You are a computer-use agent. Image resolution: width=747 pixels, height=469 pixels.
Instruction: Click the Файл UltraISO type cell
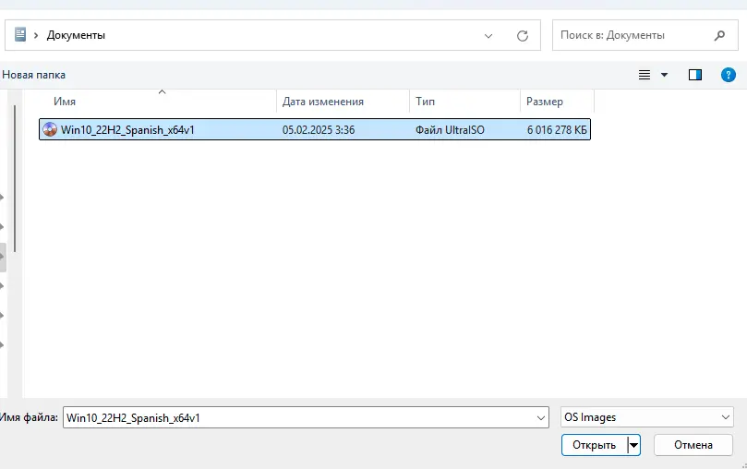450,130
